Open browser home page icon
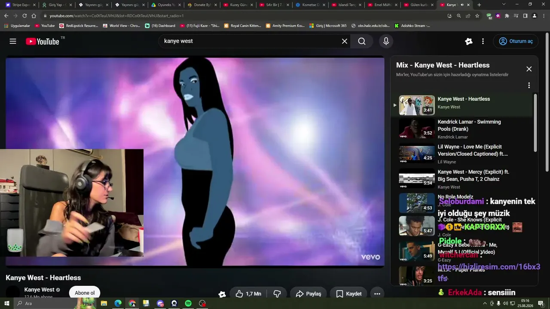 point(34,16)
